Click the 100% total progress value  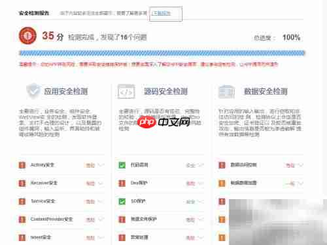[x=292, y=37]
